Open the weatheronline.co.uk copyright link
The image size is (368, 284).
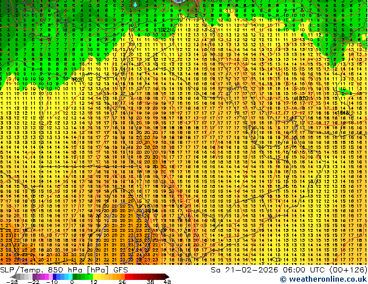coord(324,279)
